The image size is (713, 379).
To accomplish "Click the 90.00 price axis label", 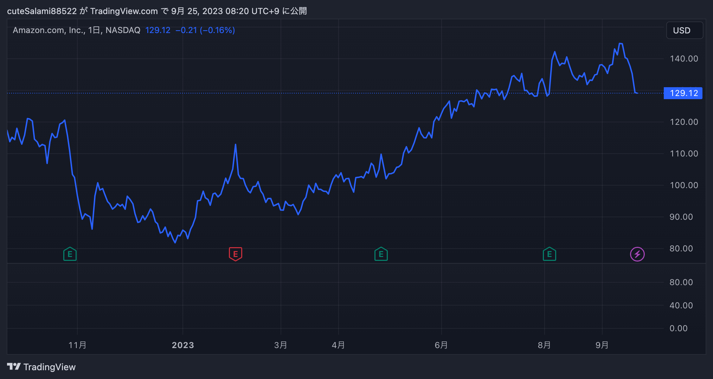I will 681,217.
